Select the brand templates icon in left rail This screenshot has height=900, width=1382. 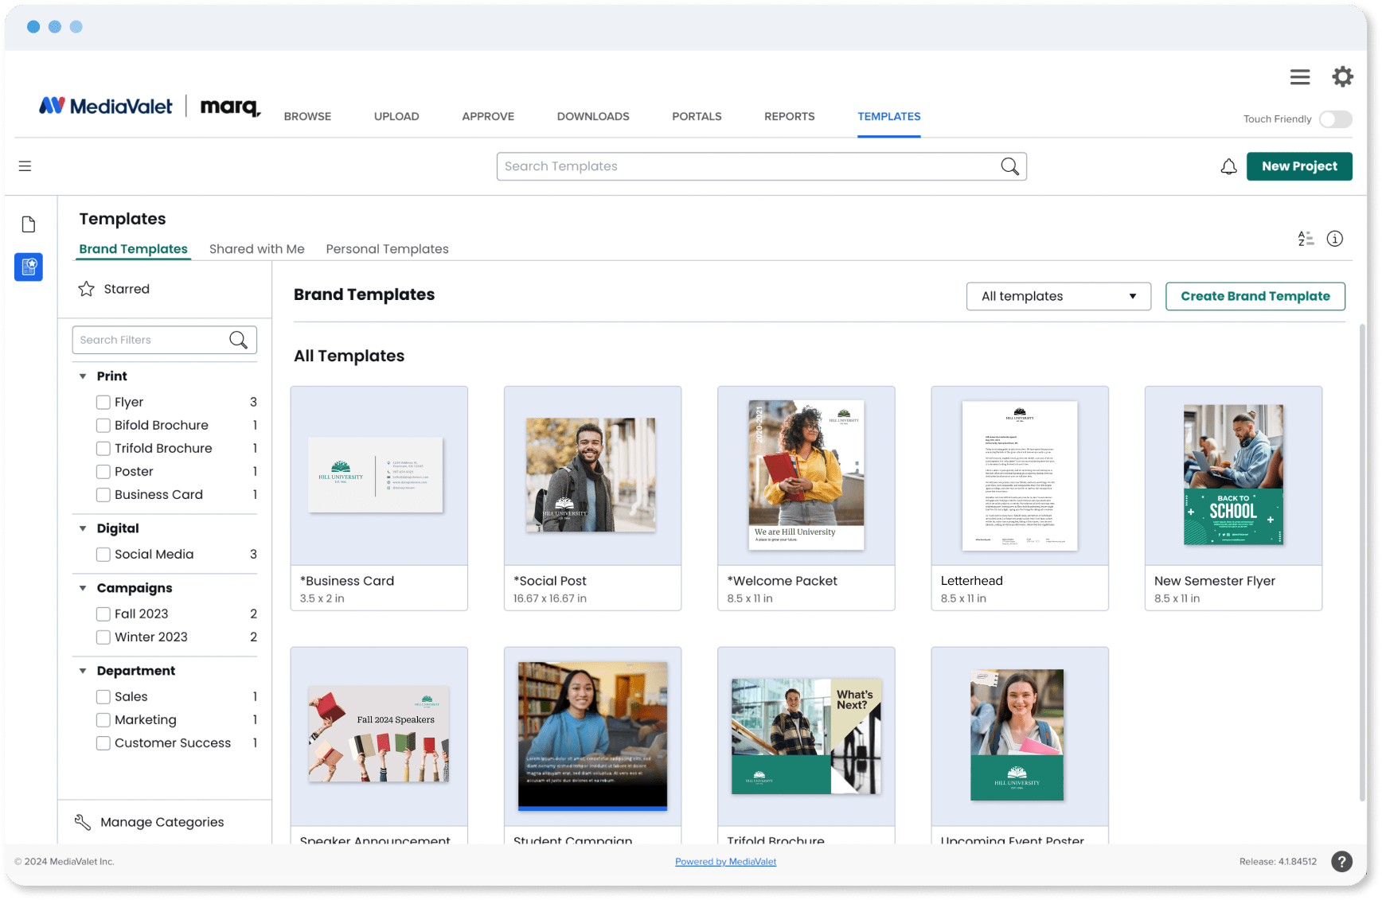[x=29, y=267]
